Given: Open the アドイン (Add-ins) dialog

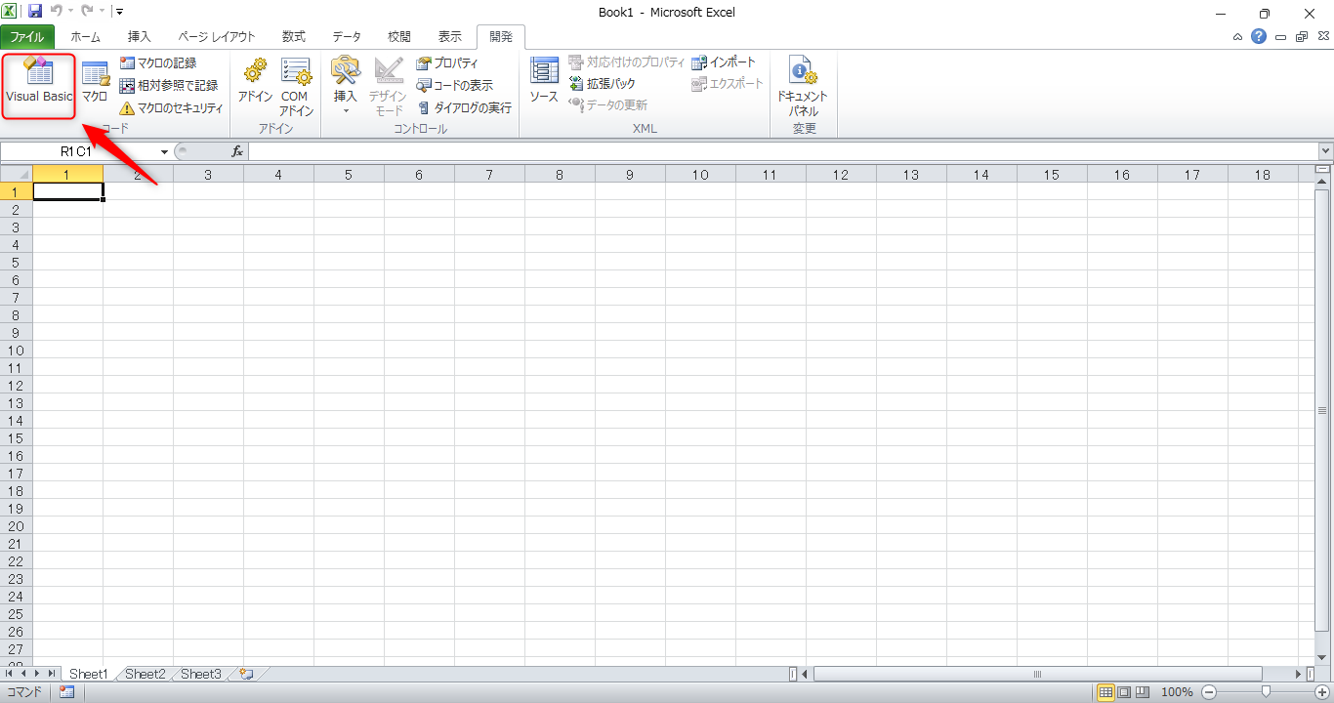Looking at the screenshot, I should point(255,83).
